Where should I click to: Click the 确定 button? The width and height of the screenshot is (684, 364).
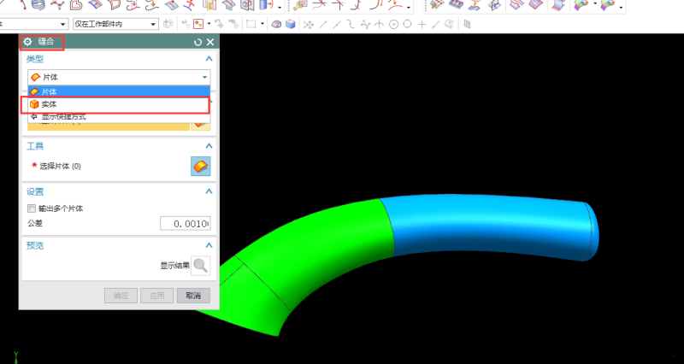tap(121, 296)
